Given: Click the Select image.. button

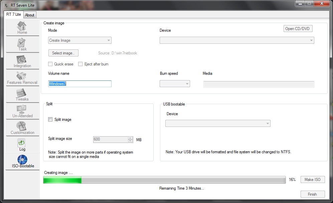Looking at the screenshot, I should pos(63,53).
